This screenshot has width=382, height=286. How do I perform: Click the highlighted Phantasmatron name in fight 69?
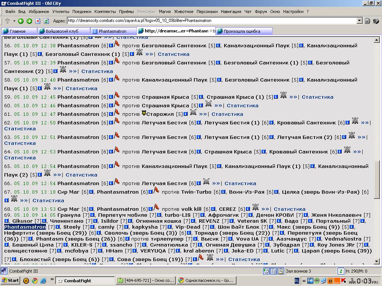pos(25,227)
